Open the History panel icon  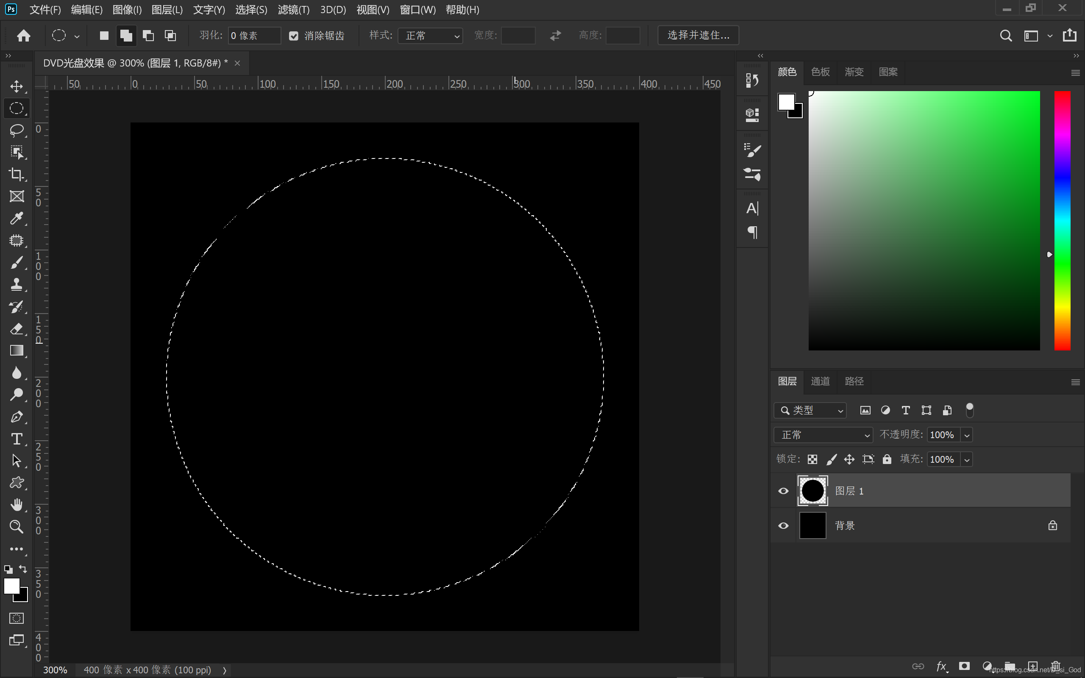(x=752, y=81)
